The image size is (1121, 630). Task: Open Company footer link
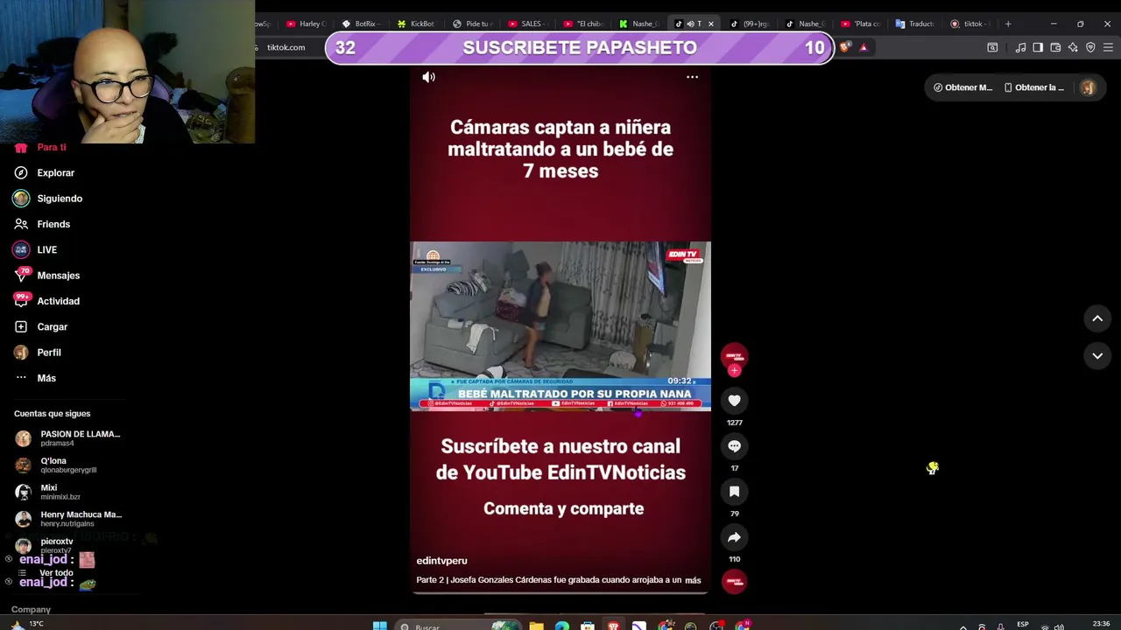31,609
